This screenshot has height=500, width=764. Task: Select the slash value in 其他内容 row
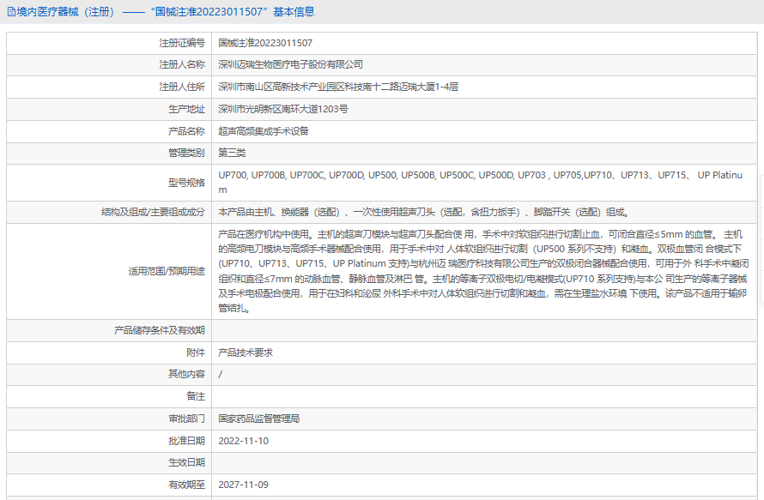[x=221, y=374]
